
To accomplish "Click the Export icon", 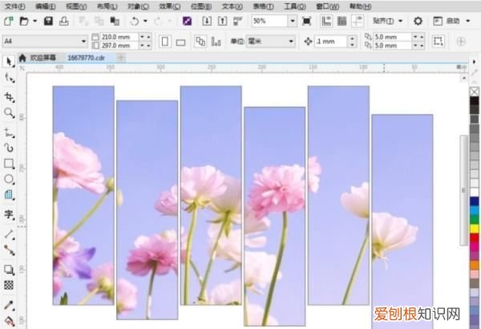I will (222, 21).
